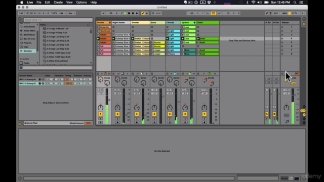Toggle the computer MIDI keyboard button
This screenshot has height=182, width=324.
270,13
